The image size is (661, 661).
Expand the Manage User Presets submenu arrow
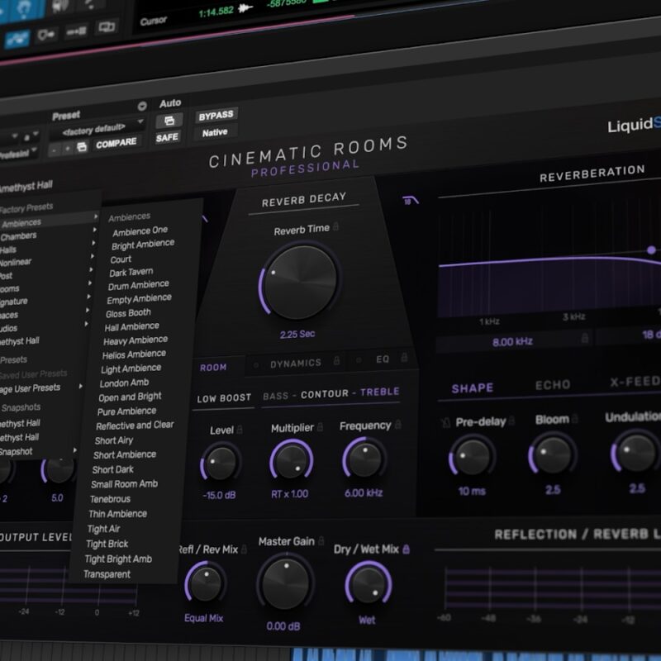(80, 386)
